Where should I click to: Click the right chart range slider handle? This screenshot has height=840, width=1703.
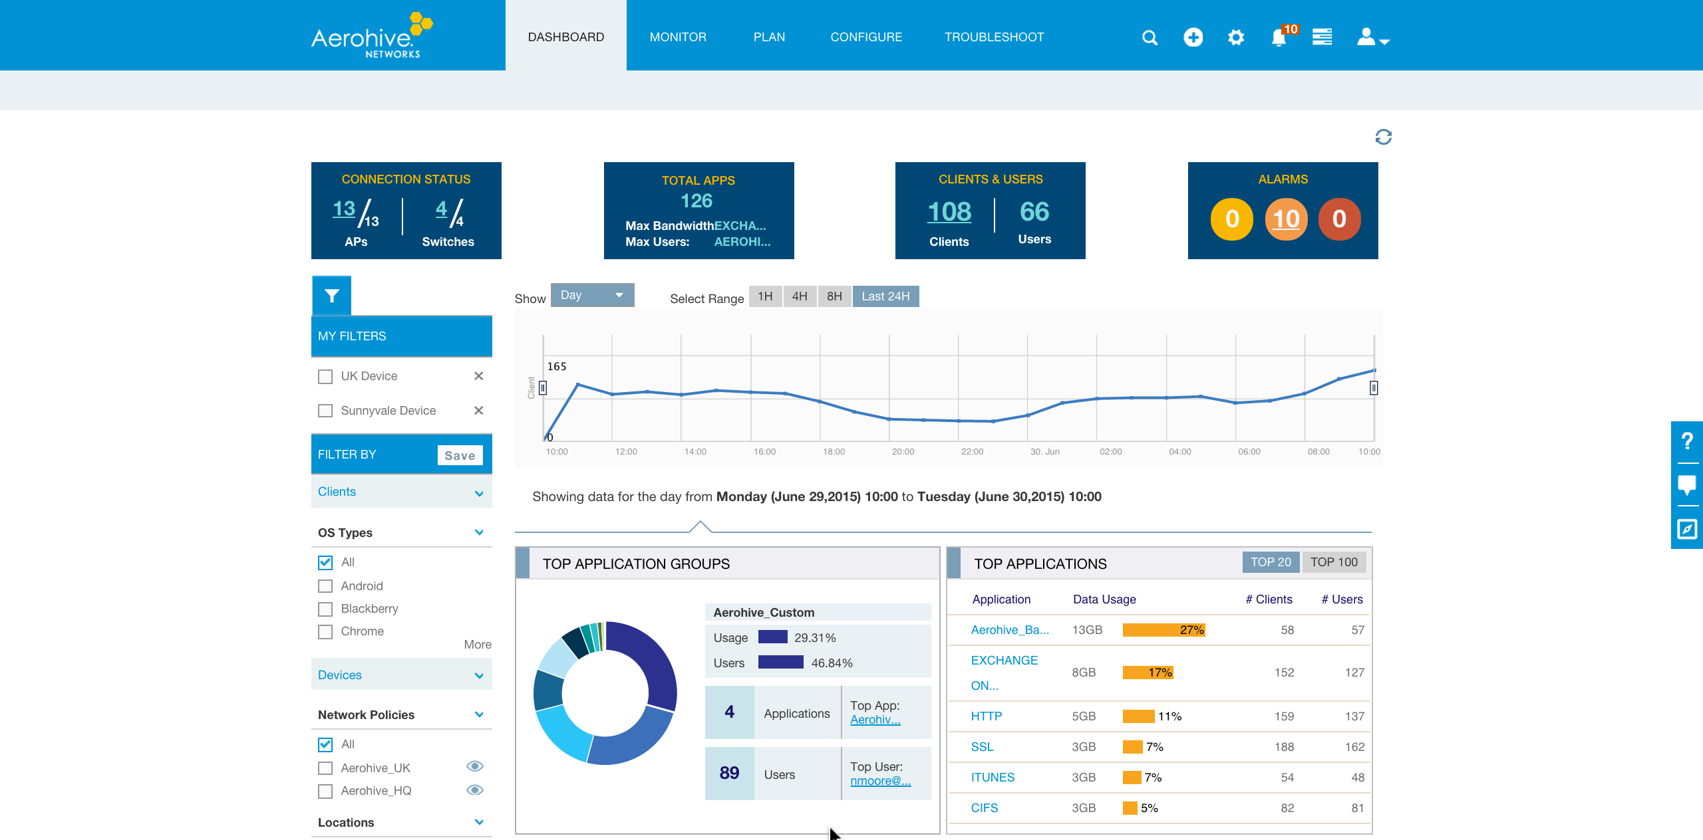click(x=1373, y=387)
